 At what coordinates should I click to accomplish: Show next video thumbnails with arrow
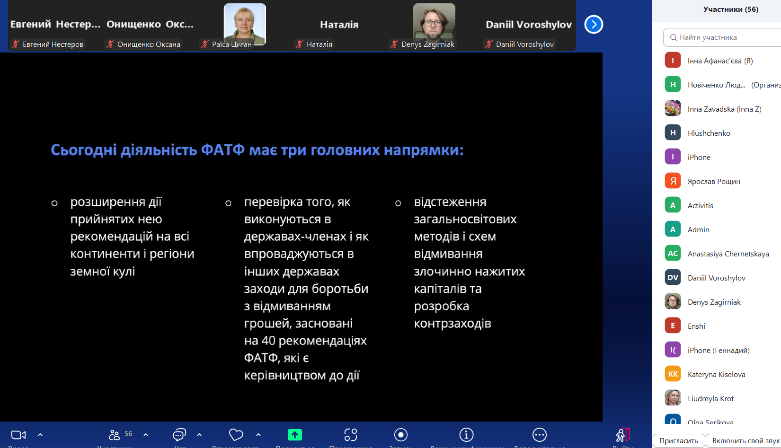(x=594, y=25)
